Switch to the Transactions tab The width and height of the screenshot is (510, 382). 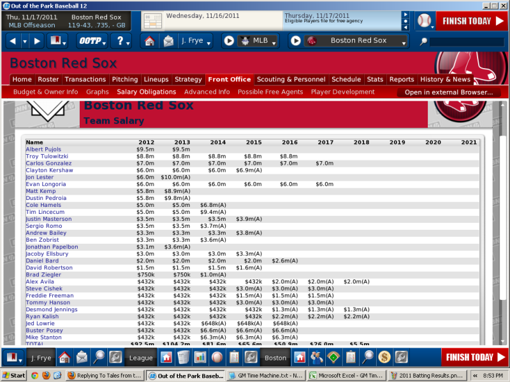point(85,79)
